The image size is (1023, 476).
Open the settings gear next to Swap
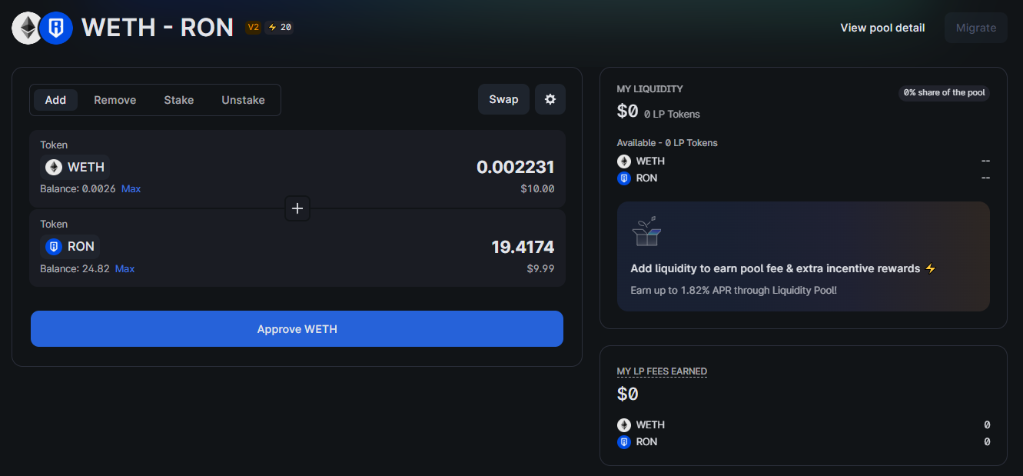click(x=550, y=98)
